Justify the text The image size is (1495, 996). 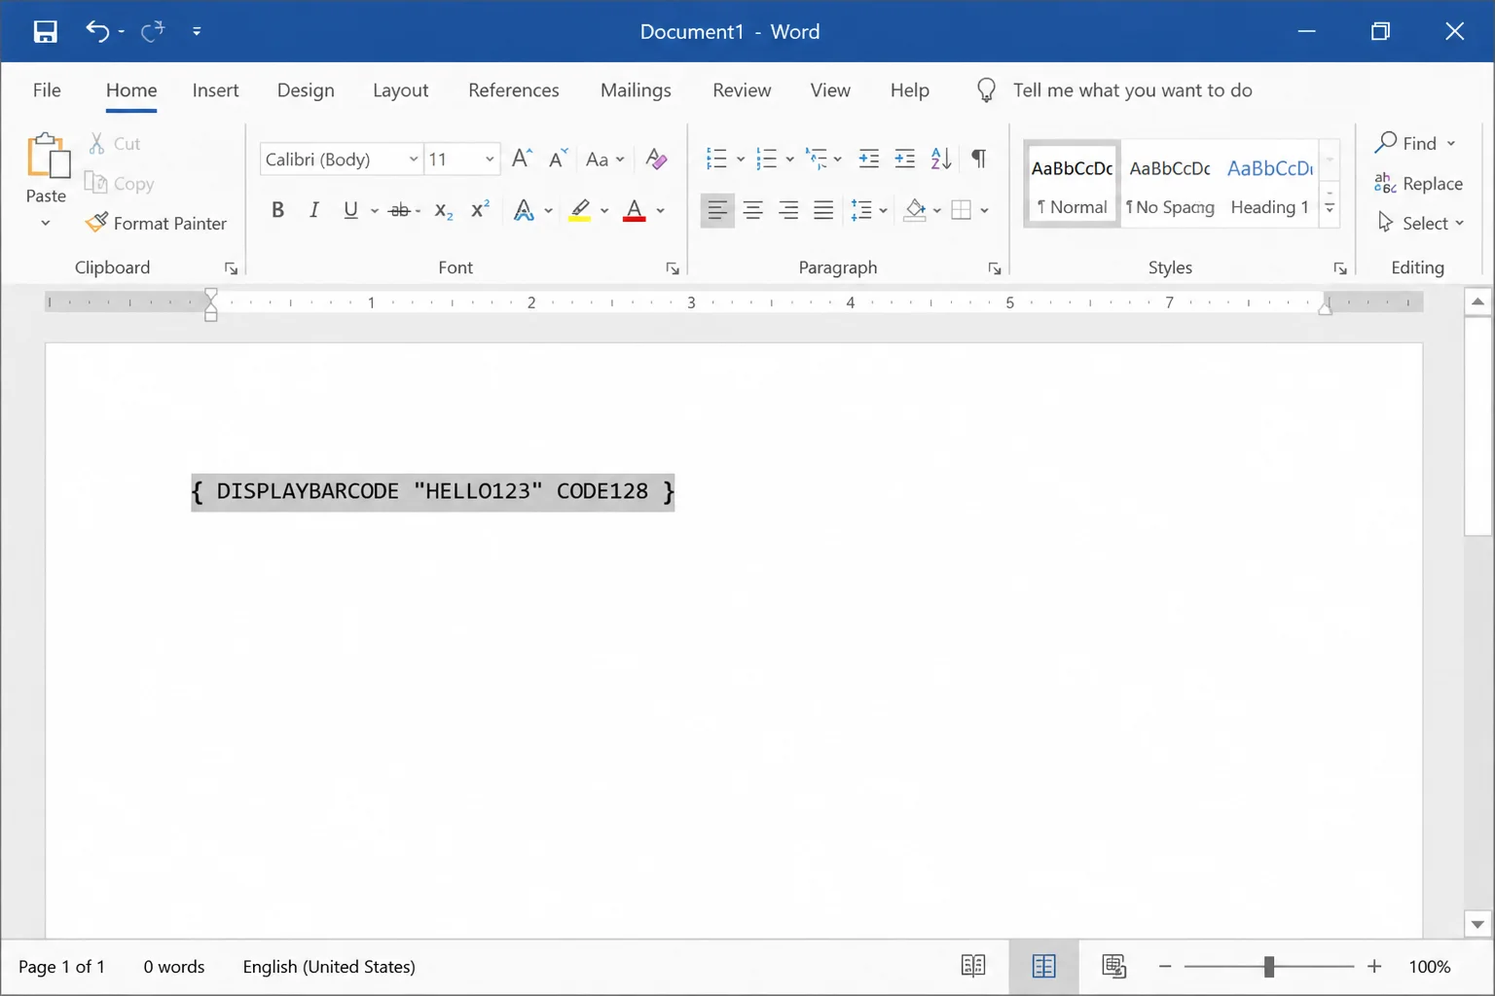pyautogui.click(x=823, y=210)
